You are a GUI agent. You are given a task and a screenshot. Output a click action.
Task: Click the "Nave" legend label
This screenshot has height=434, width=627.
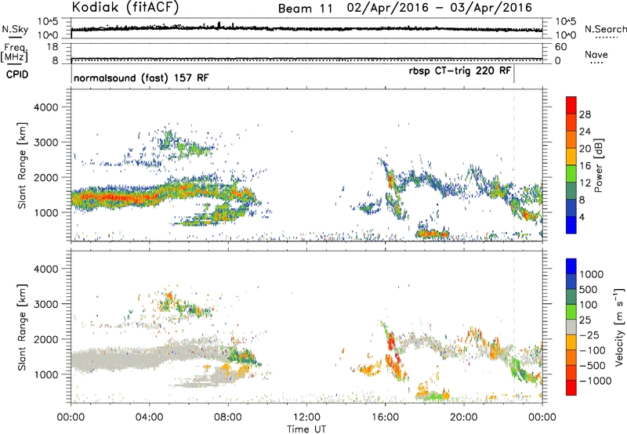pyautogui.click(x=596, y=55)
